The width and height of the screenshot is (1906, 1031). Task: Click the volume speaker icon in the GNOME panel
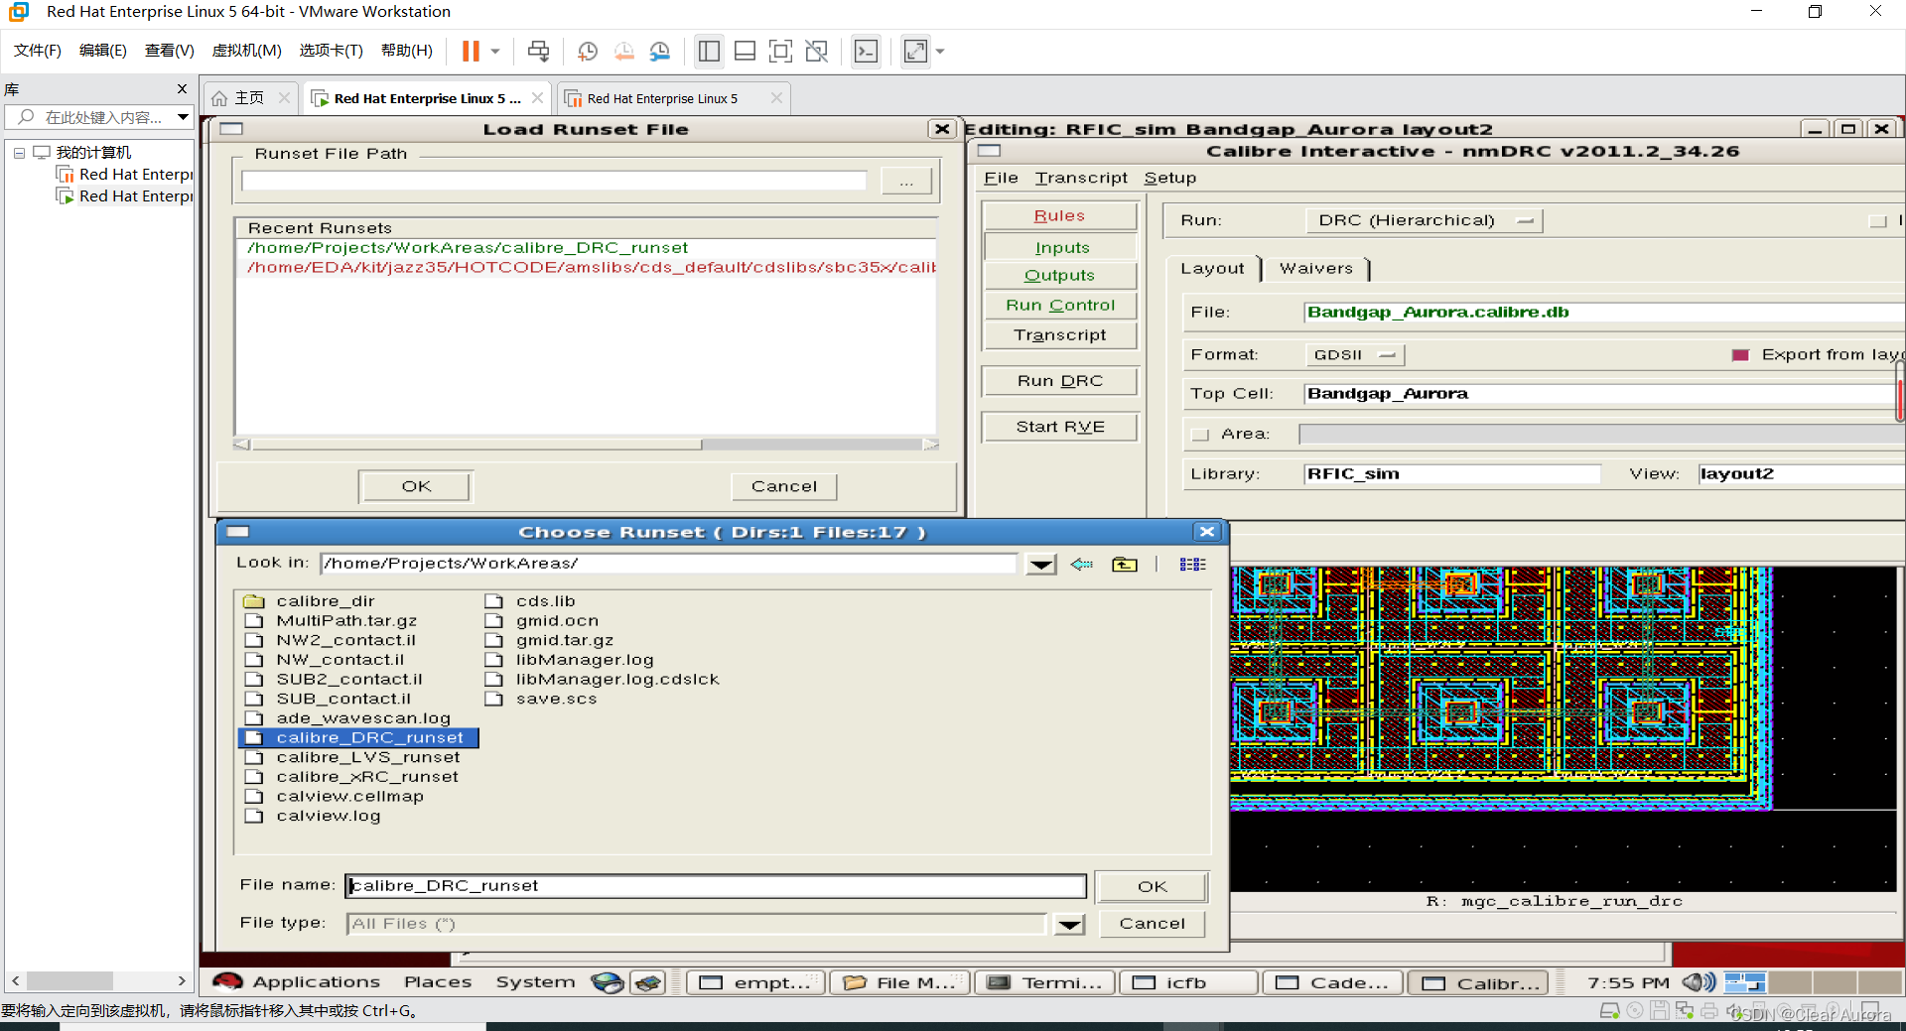(x=1699, y=982)
